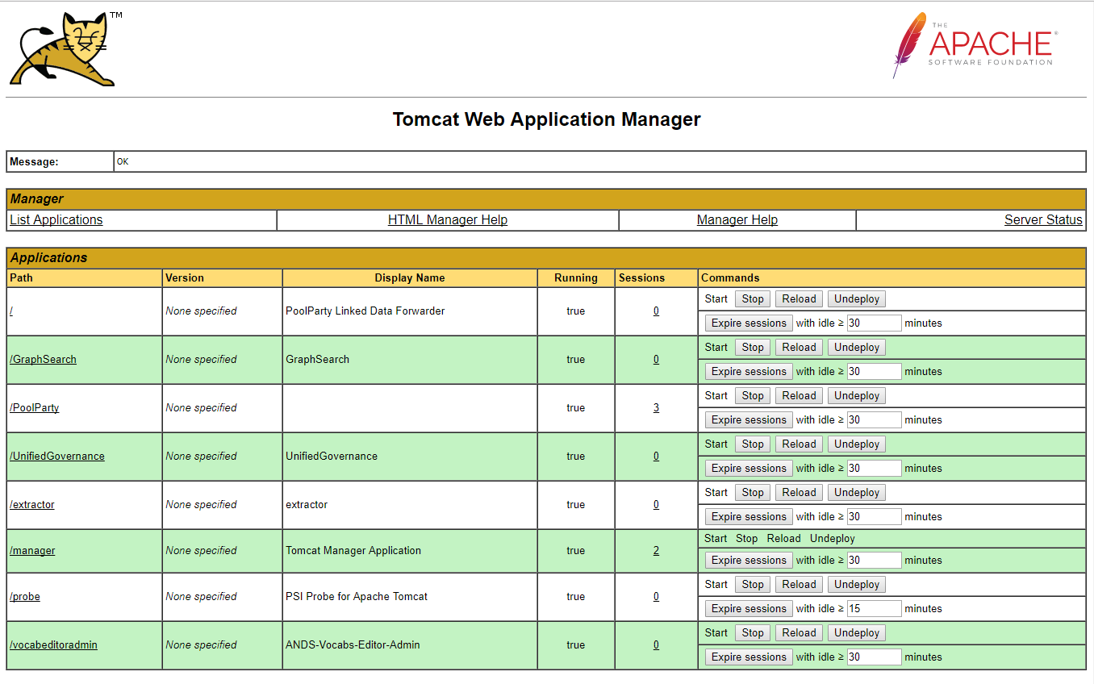Click the Tomcat Web Application Manager title

click(547, 119)
